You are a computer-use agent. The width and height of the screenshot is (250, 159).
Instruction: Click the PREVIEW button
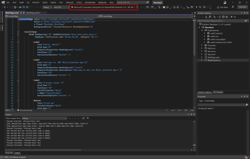point(242,7)
